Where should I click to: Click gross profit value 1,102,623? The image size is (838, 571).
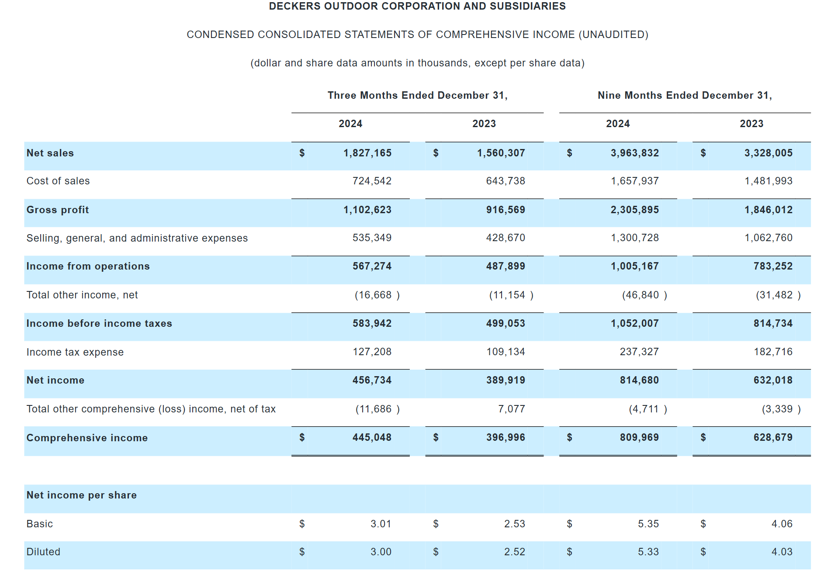367,210
